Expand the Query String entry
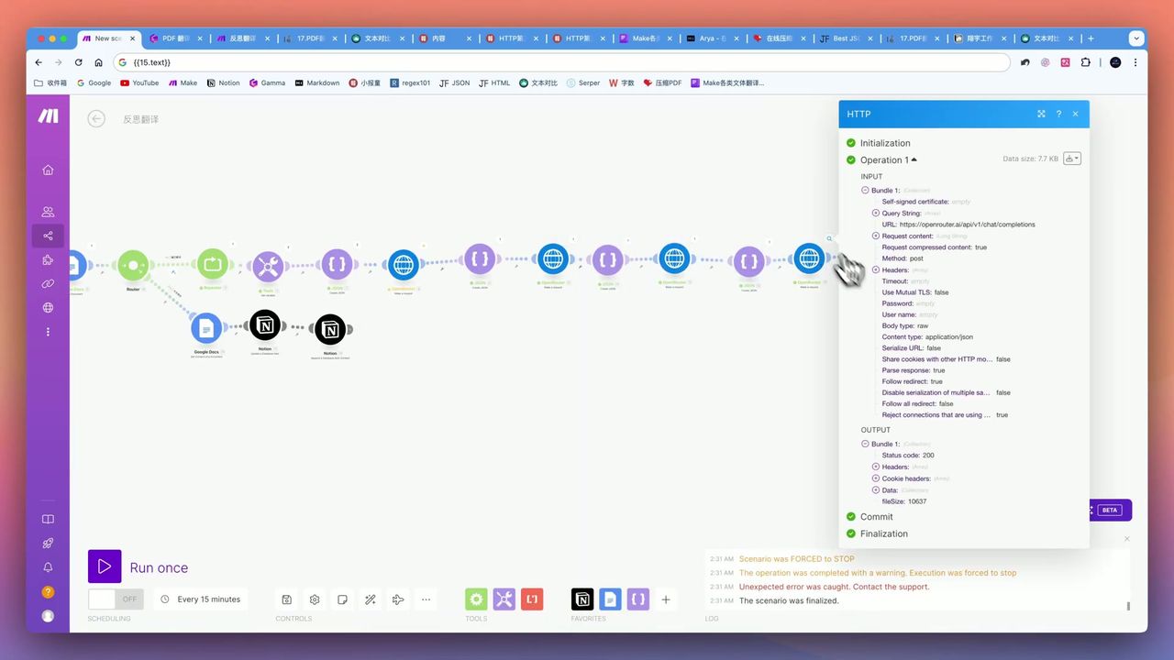The image size is (1174, 660). coord(876,213)
